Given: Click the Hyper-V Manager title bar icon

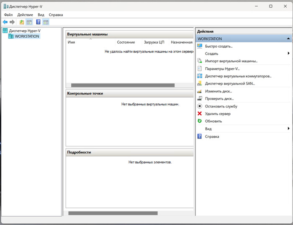Looking at the screenshot, I should (x=6, y=6).
